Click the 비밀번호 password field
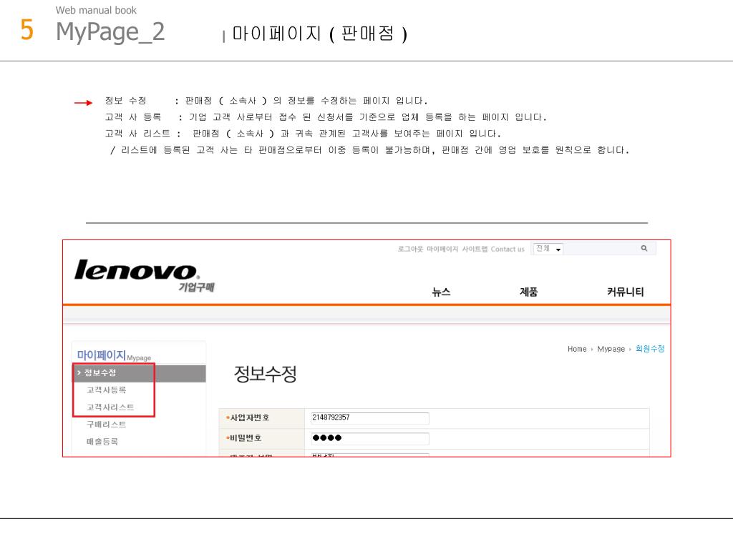733x549 pixels. [369, 438]
